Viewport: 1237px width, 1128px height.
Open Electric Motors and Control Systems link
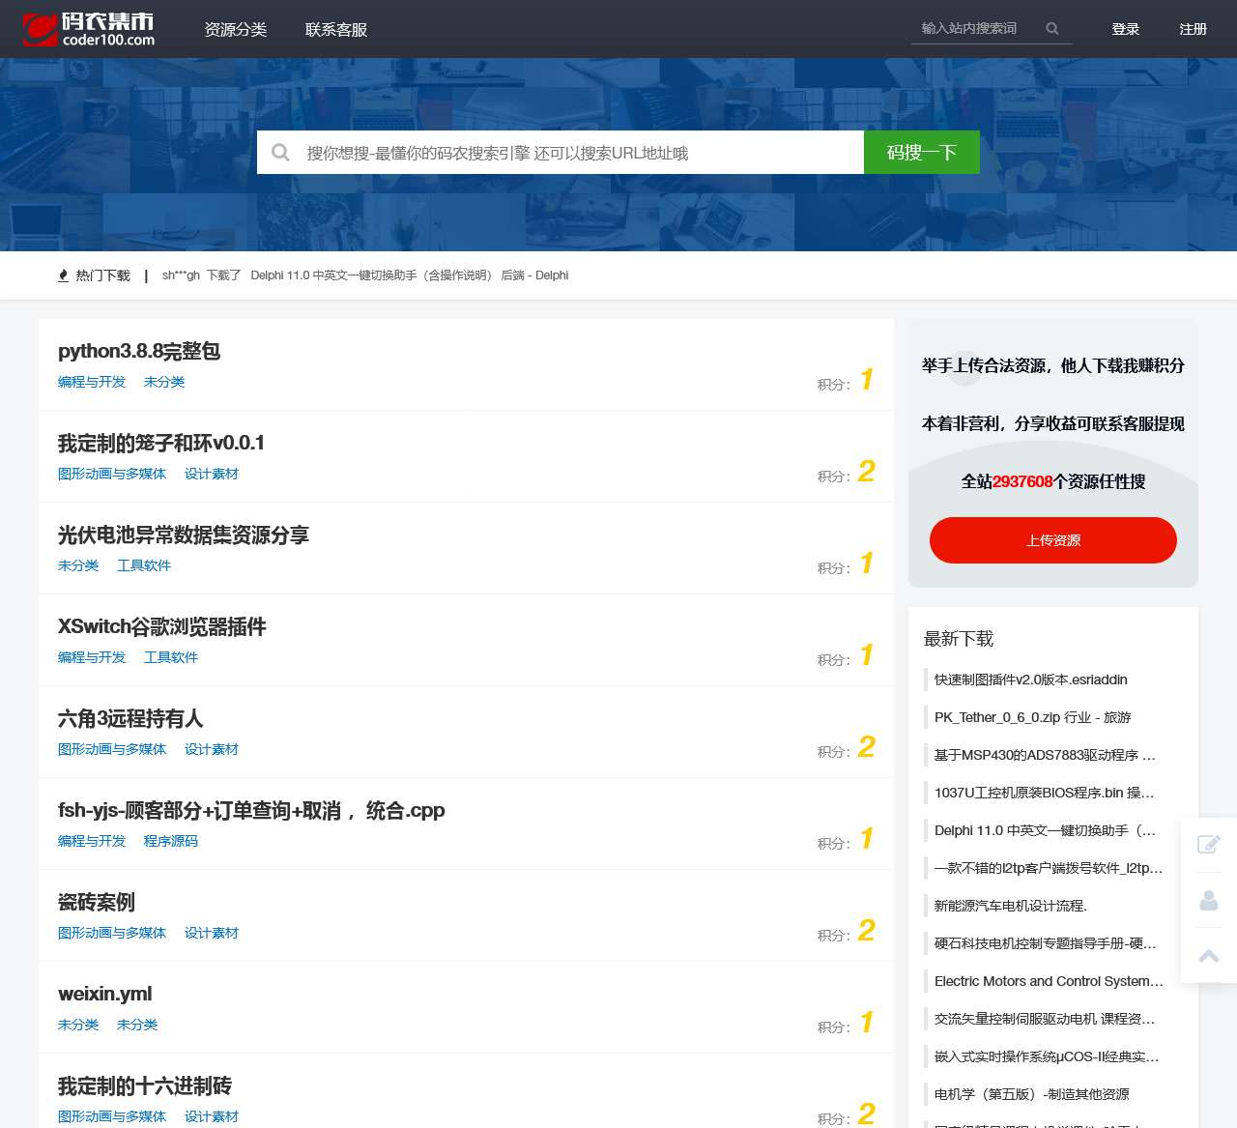click(x=1049, y=981)
